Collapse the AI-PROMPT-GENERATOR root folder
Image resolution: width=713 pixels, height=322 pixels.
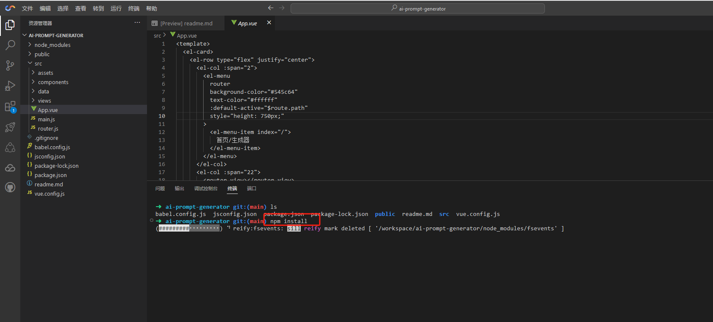(x=84, y=35)
